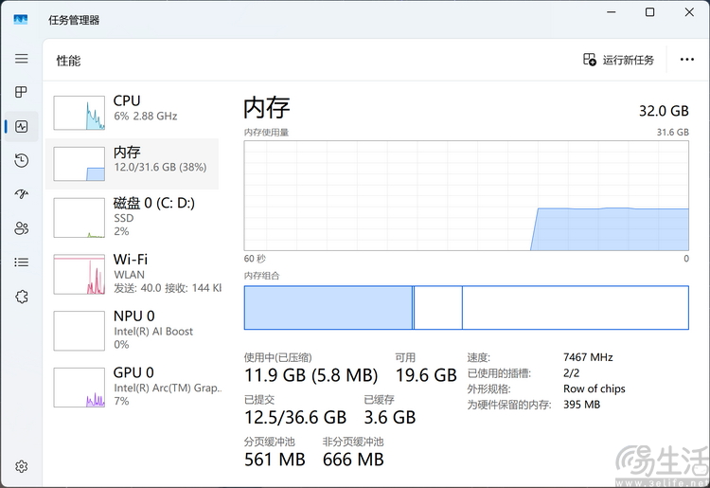Click the 2/2 slots used value

[572, 373]
